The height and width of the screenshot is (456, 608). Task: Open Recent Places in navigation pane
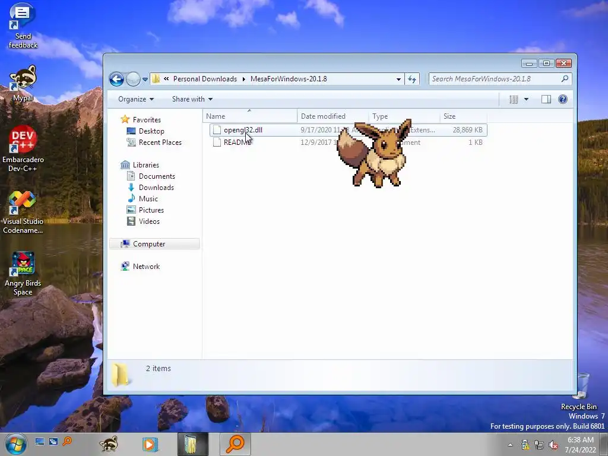[160, 142]
